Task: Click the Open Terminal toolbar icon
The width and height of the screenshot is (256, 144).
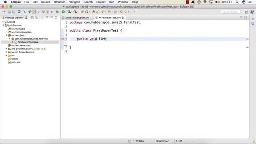Action: click(x=19, y=12)
